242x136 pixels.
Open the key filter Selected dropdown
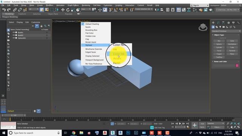coord(216,124)
